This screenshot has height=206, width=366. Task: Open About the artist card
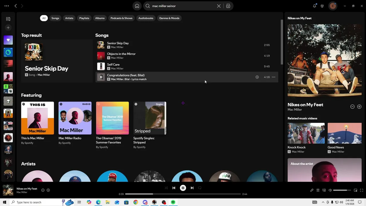325,170
